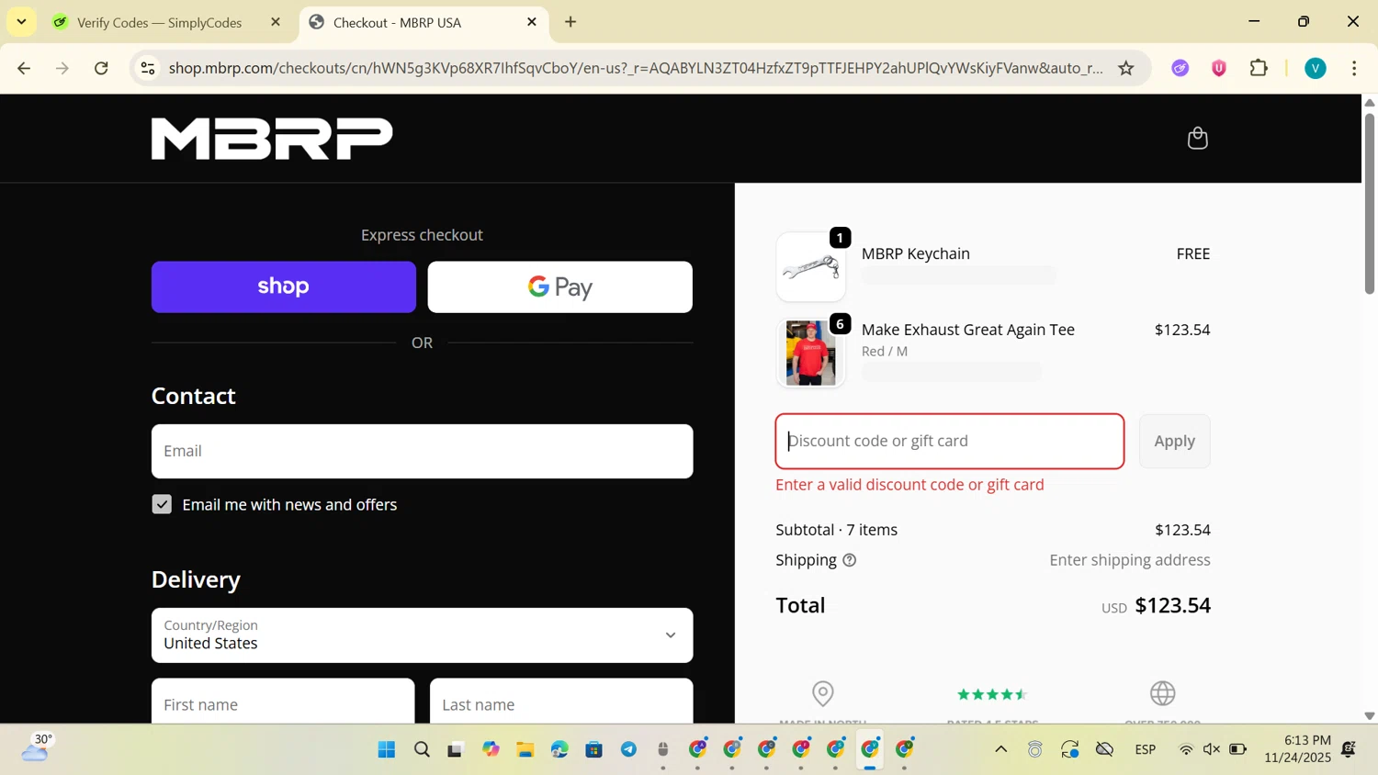The height and width of the screenshot is (775, 1378).
Task: Pay with the Google Pay button
Action: pos(560,286)
